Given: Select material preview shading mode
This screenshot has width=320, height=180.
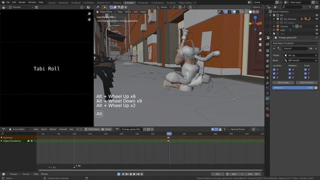Looking at the screenshot, I should pos(254,12).
